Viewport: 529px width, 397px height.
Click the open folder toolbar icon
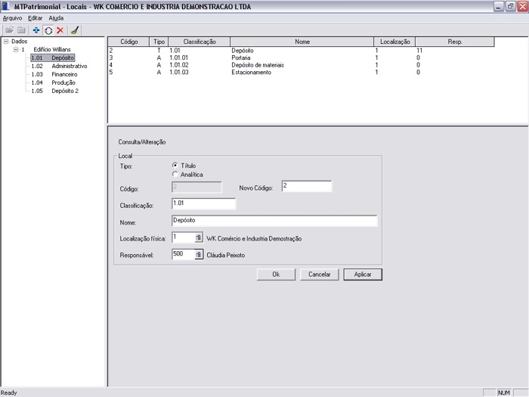click(x=10, y=30)
